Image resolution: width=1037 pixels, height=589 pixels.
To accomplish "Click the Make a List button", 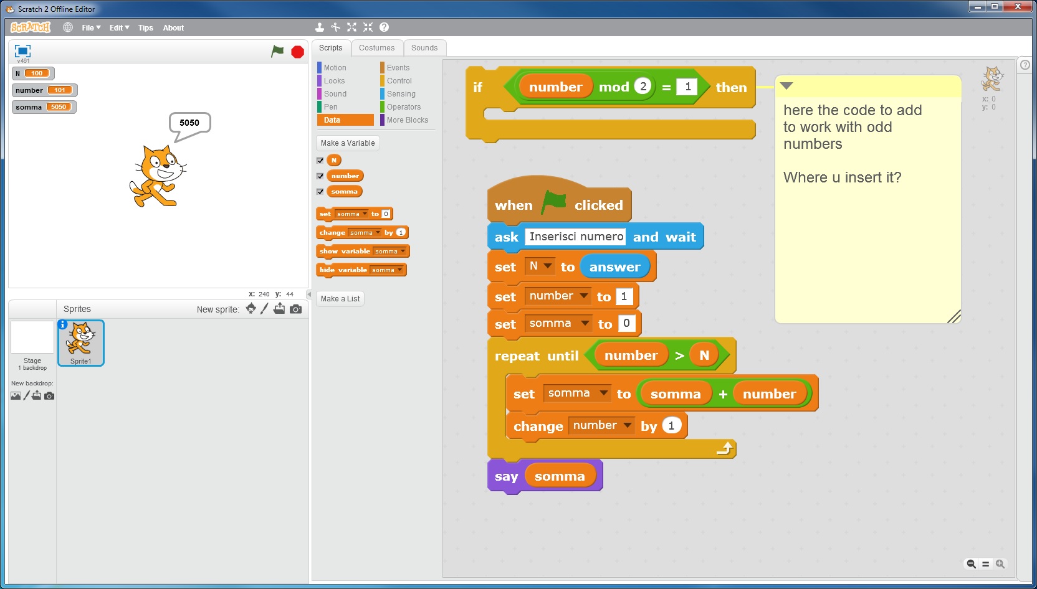I will [x=340, y=299].
